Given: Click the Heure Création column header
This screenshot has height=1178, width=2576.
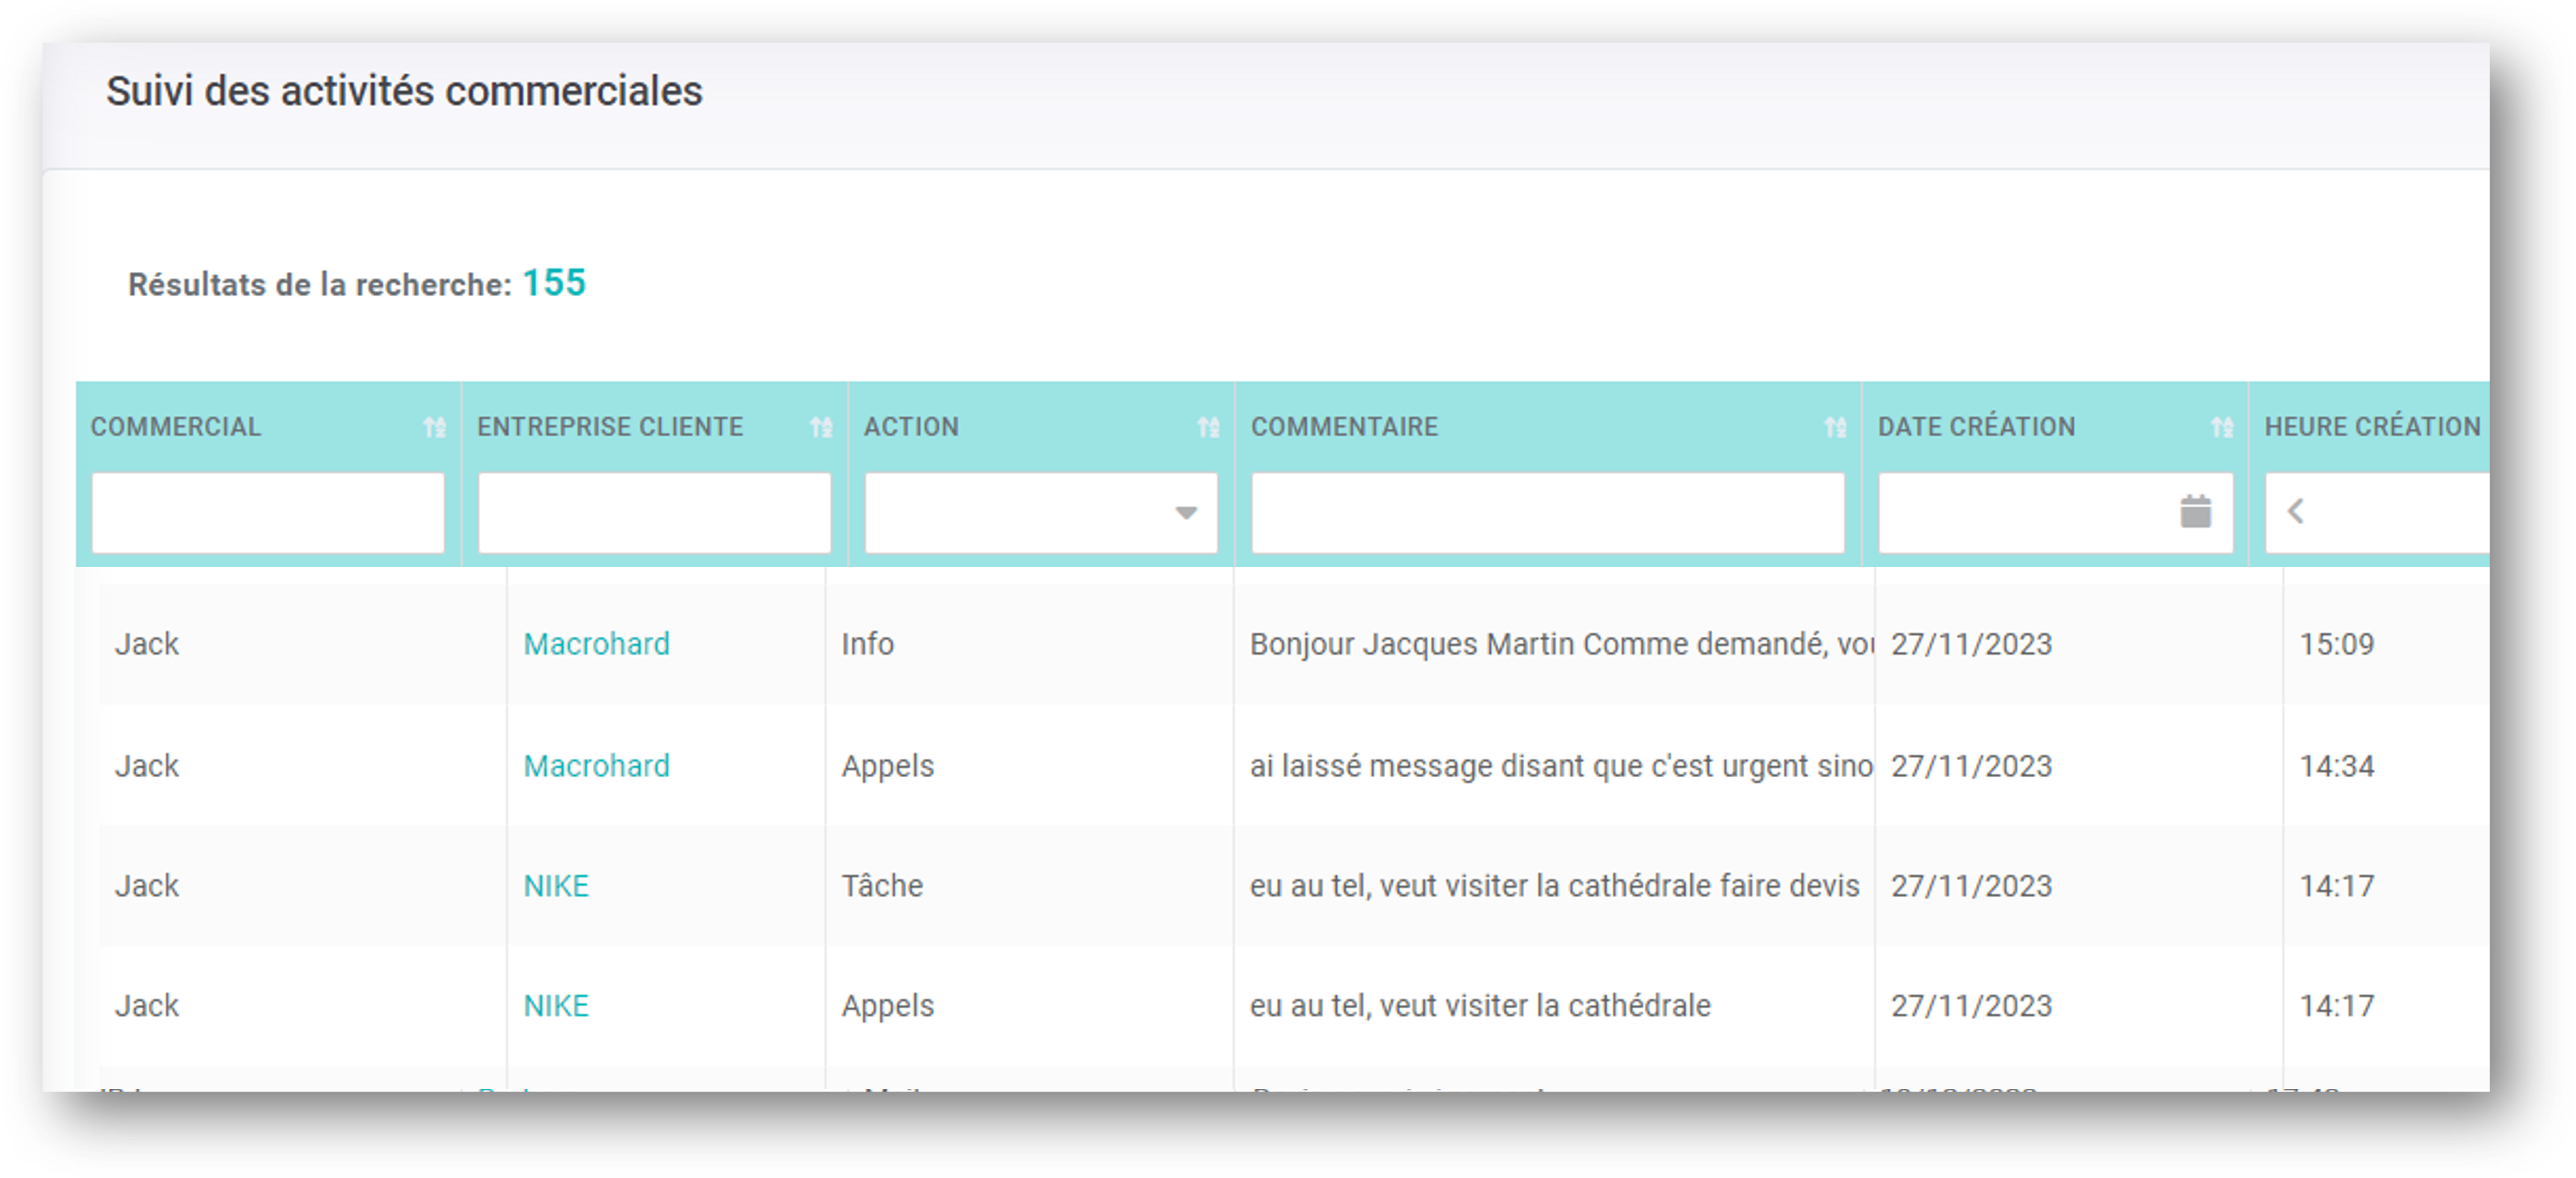Looking at the screenshot, I should tap(2372, 427).
